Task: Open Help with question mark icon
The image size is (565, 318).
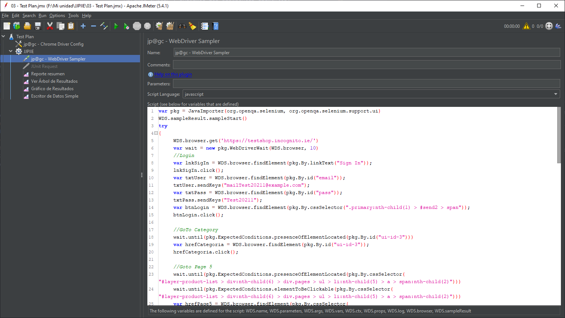Action: (x=215, y=26)
